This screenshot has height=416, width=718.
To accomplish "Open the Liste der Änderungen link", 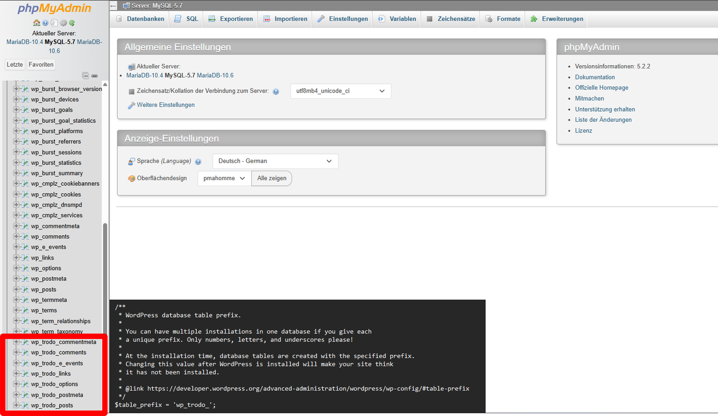I will 604,120.
